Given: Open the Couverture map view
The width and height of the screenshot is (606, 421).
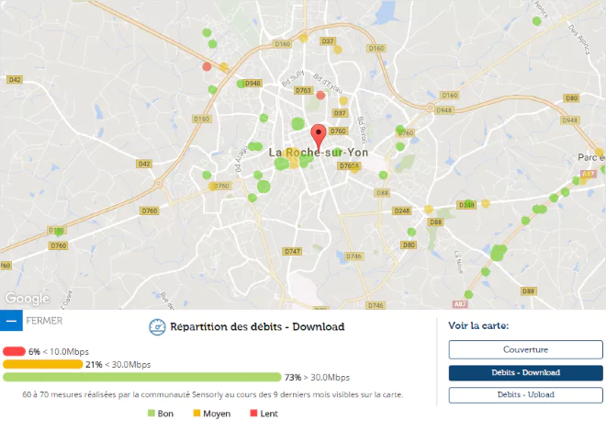Looking at the screenshot, I should click(x=525, y=350).
